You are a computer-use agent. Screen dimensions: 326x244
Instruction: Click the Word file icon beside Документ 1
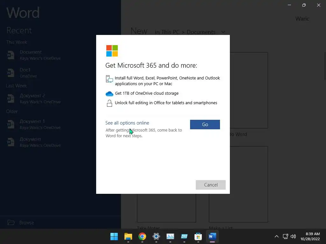pyautogui.click(x=11, y=124)
